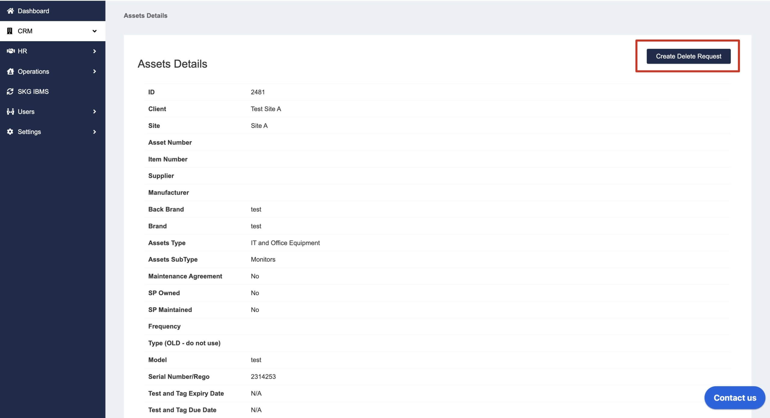This screenshot has height=418, width=770.
Task: Expand the Operations submenu arrow
Action: [94, 71]
